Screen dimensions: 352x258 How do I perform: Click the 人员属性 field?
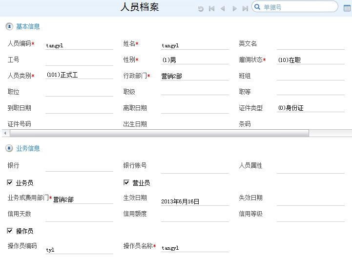pos(311,169)
